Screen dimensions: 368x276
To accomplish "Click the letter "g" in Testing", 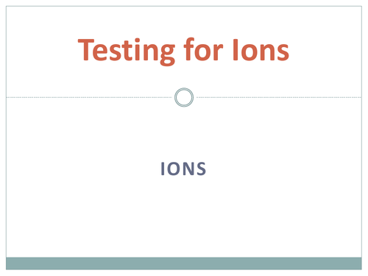I will (167, 54).
